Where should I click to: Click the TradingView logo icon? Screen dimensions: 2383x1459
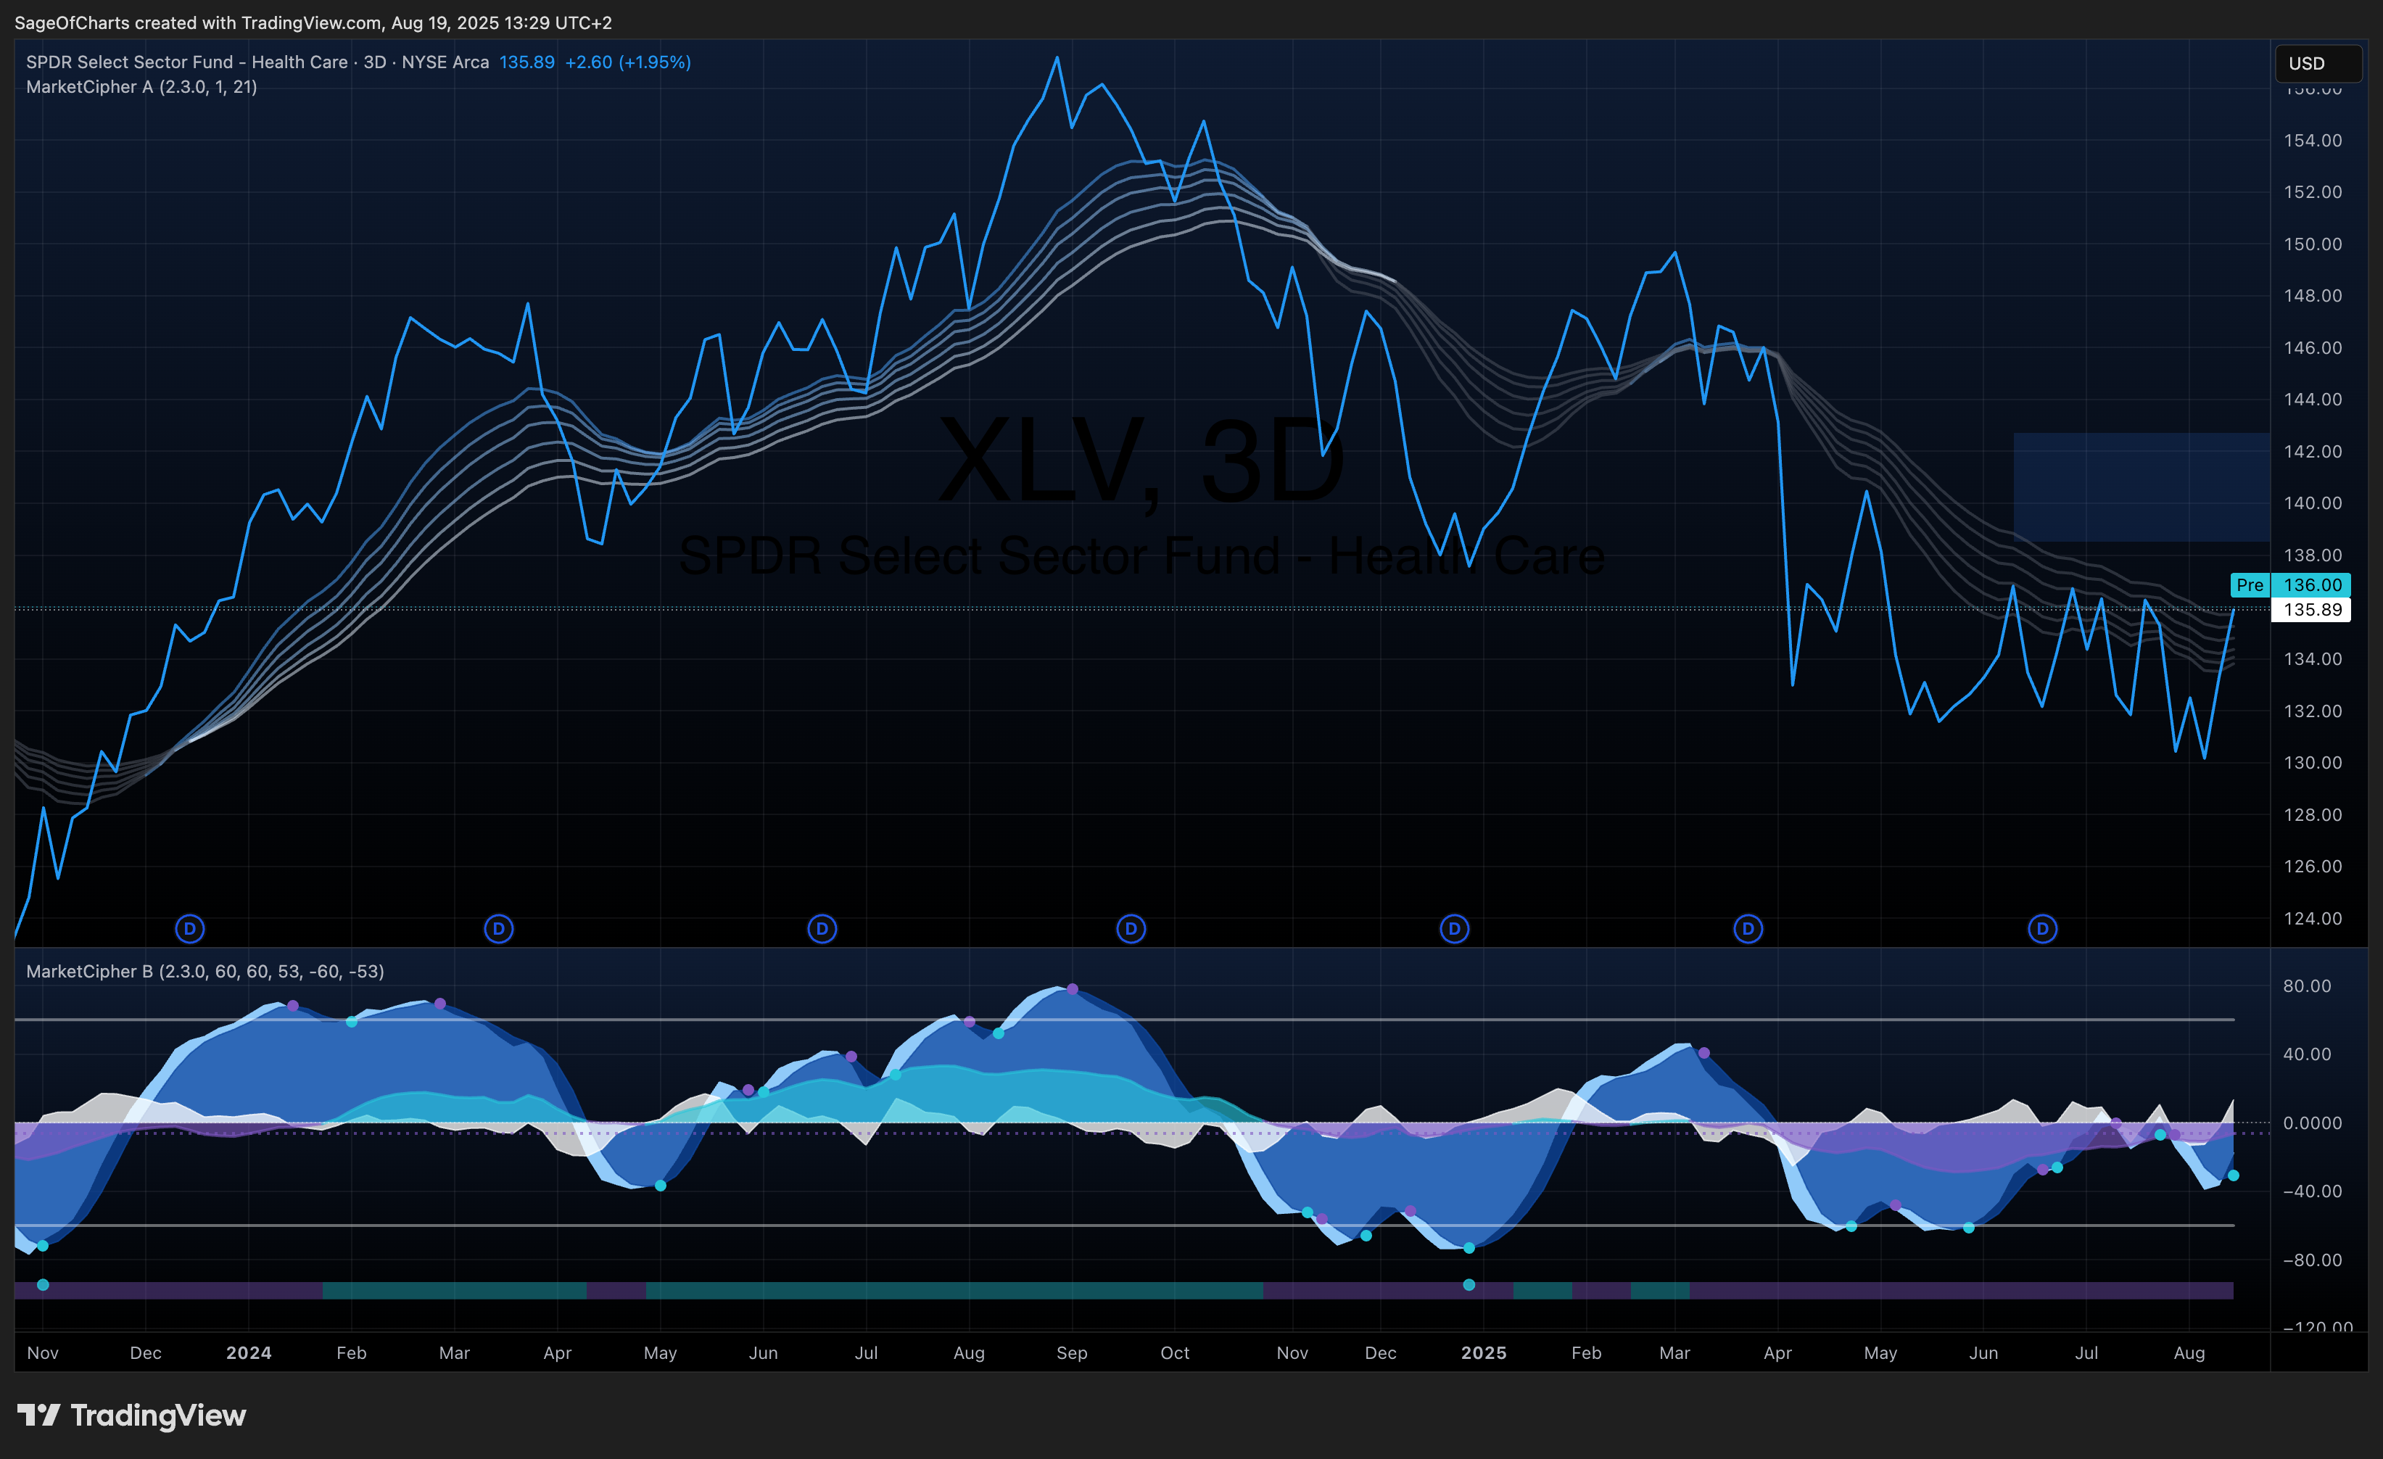tap(38, 1415)
